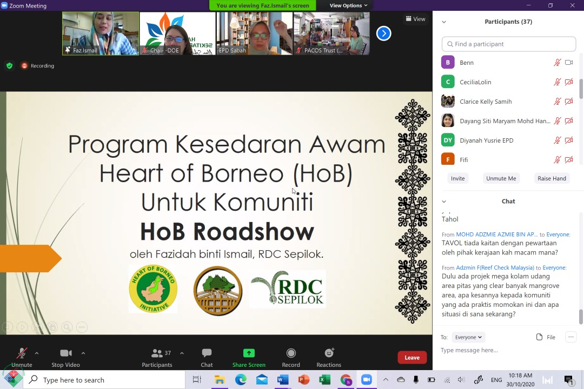Select participant Clarice Kelly Samih
This screenshot has height=389, width=584.
point(508,101)
